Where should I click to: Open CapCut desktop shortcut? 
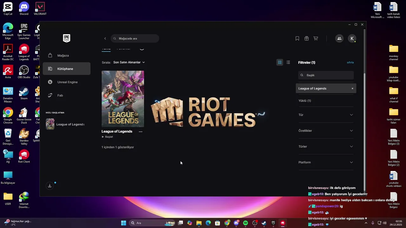tap(8, 9)
